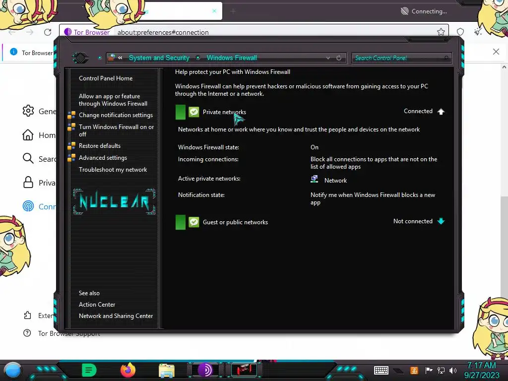Click the Network icon in Active private networks
The height and width of the screenshot is (381, 508).
[314, 180]
